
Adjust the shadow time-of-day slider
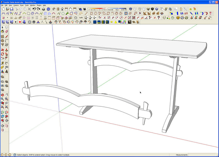pyautogui.click(x=117, y=9)
